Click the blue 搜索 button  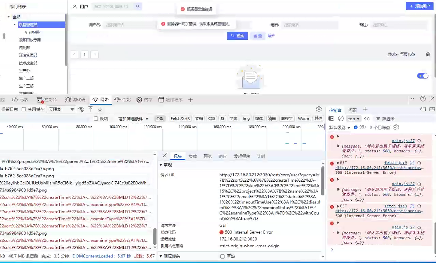tap(237, 36)
